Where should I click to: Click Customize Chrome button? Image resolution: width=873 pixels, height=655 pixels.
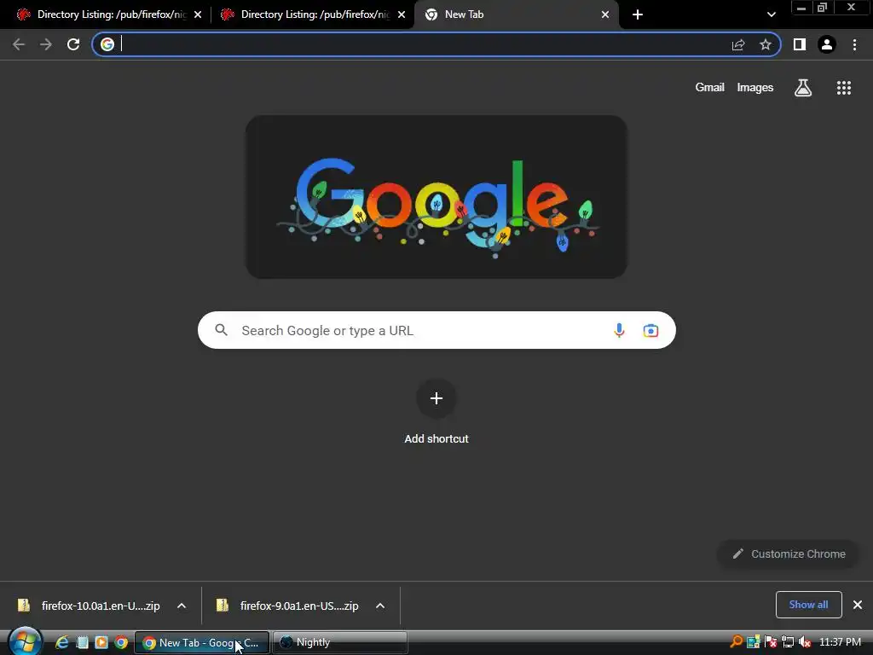pos(789,554)
